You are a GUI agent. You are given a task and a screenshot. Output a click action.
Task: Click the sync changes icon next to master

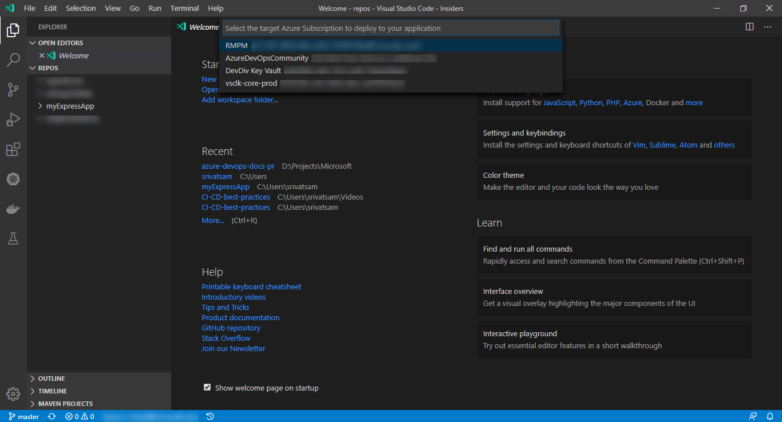pos(51,416)
